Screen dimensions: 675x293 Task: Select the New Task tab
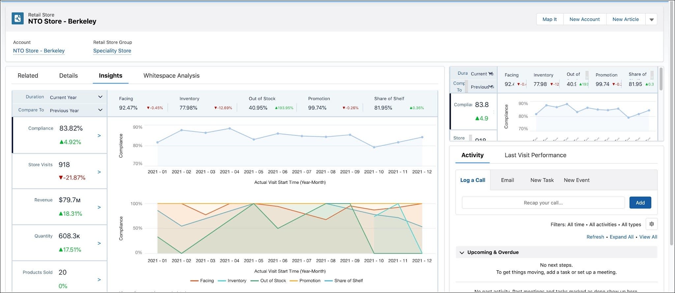(542, 180)
